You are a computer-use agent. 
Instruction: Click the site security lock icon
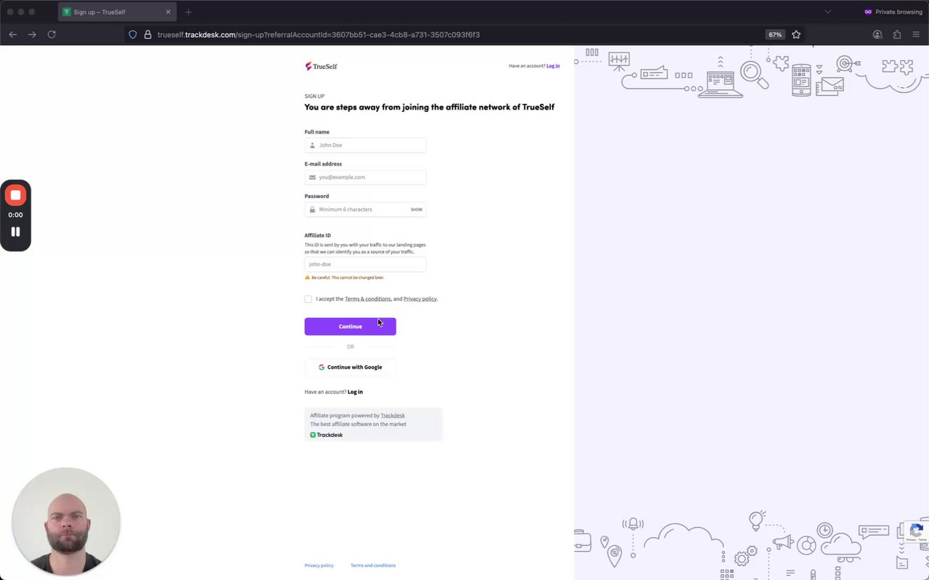point(147,34)
